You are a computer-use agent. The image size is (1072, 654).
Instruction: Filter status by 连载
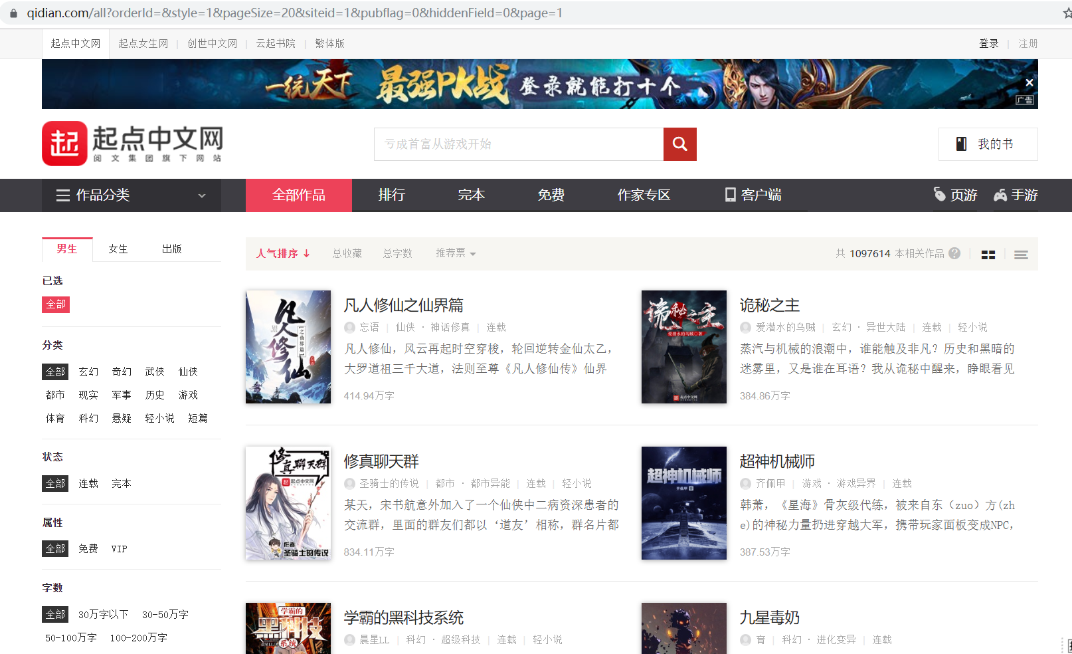click(88, 483)
